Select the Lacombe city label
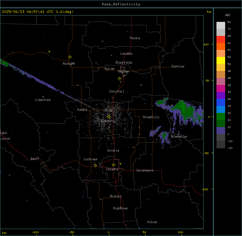Viewport: 242px width, 236px height. click(x=126, y=54)
